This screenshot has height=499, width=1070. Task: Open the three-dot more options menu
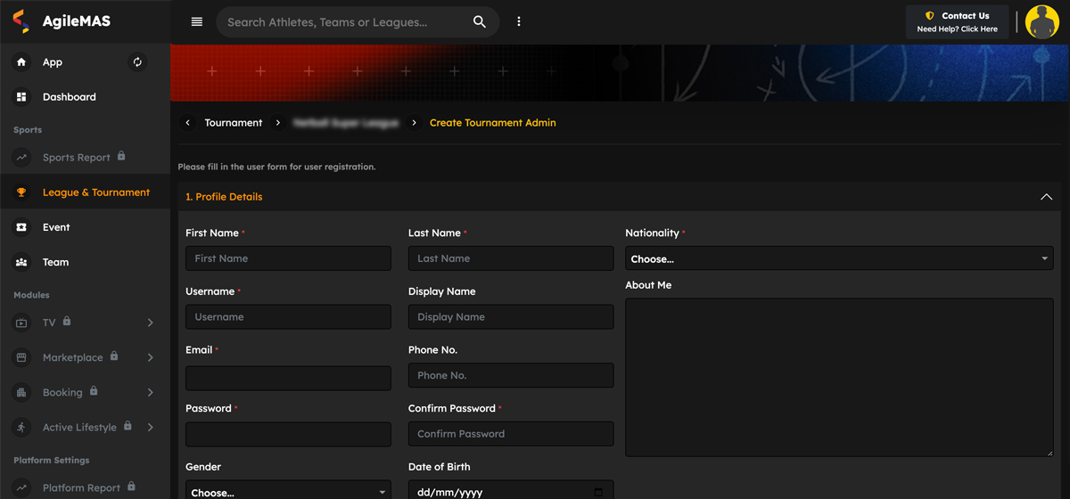(x=519, y=22)
